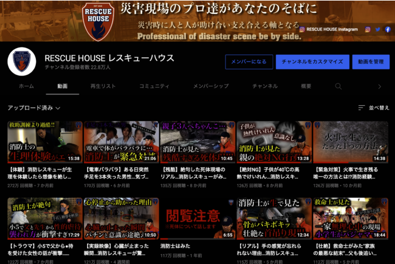Expand the アップロード済み dropdown
The image size is (395, 264).
(x=34, y=108)
